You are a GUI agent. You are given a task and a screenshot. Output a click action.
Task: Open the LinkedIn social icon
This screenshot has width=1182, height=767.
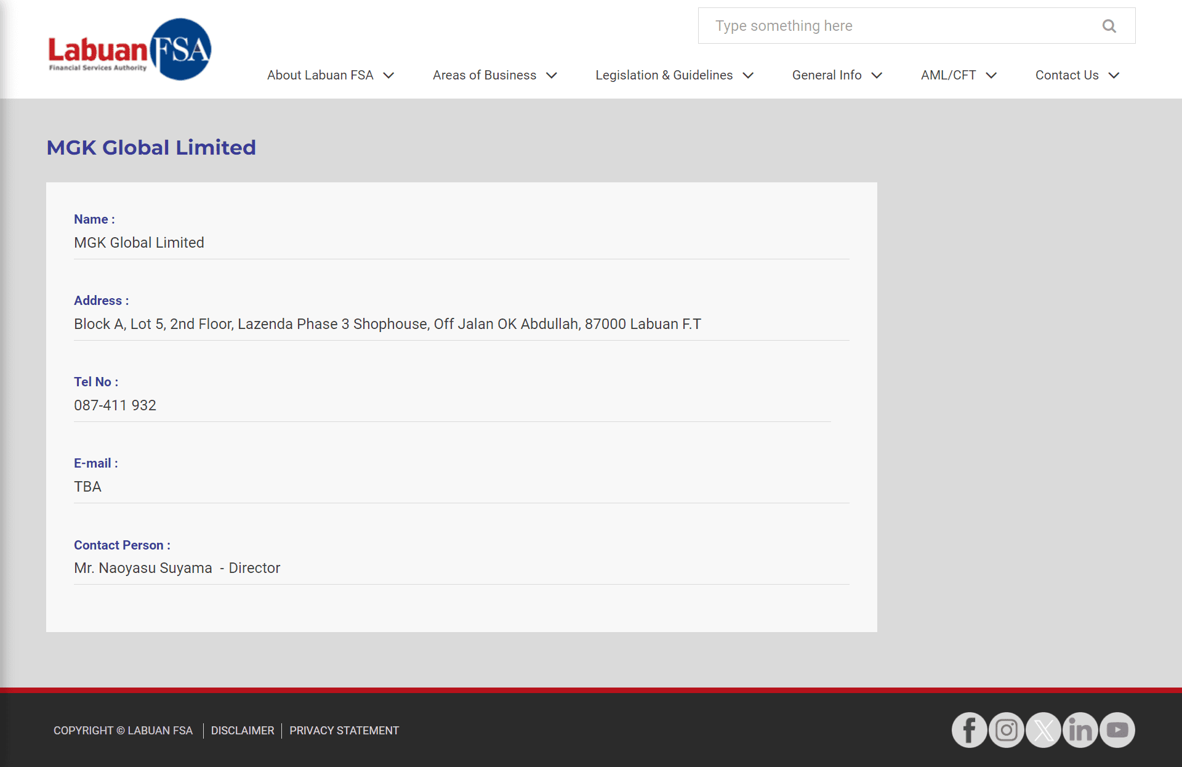tap(1079, 730)
